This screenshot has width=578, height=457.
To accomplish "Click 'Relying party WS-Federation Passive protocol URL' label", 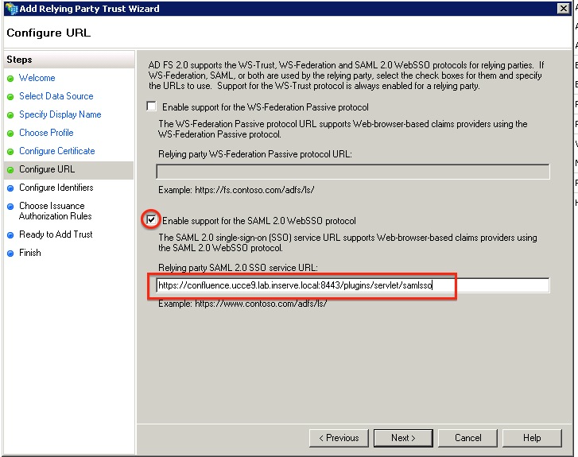I will click(x=254, y=154).
